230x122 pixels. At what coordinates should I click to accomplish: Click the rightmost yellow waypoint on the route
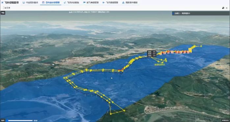(x=201, y=46)
